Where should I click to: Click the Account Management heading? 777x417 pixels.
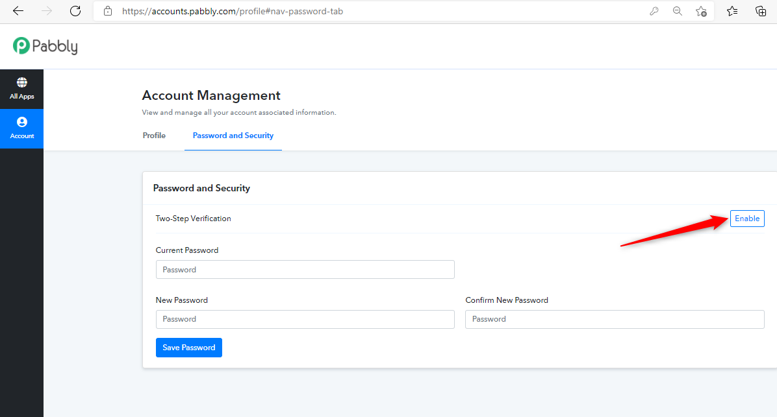tap(211, 95)
